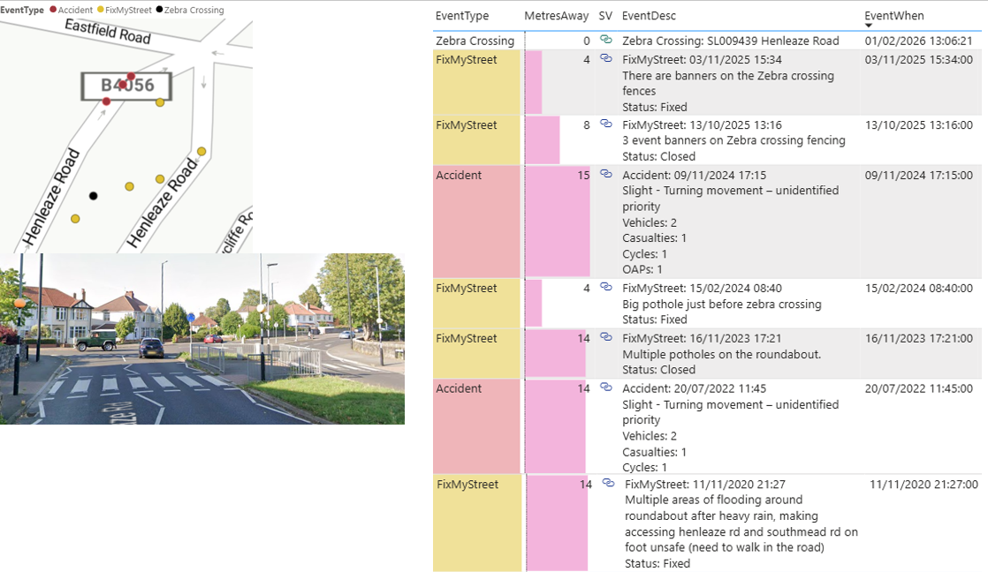The image size is (988, 572).
Task: Open link icon for big pothole report row
Action: 605,287
